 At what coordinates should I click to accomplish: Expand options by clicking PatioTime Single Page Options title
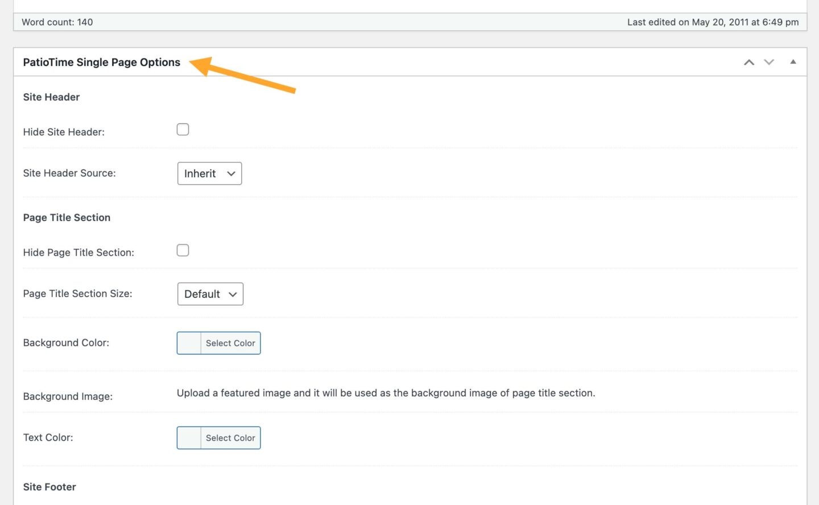pos(101,62)
